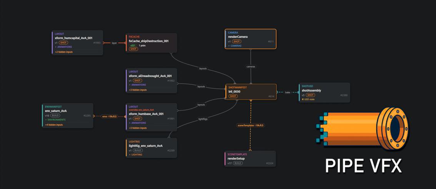
Task: Click the SHOTMANIFEST type label on btl_0030
Action: [x=238, y=87]
